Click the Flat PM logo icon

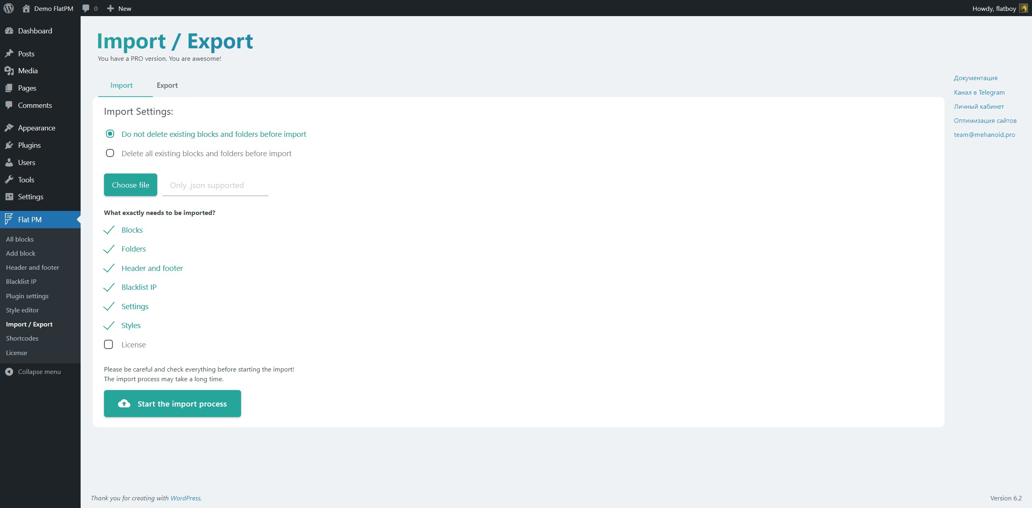click(x=8, y=219)
